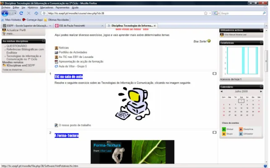The height and width of the screenshot is (168, 270).
Task: Open the home page via house icon
Action: point(36,13)
